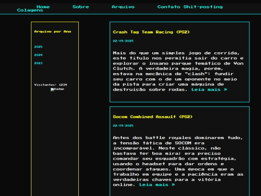The image size is (261, 196).
Task: Click the Crash post date 22/09/2025
Action: tap(123, 41)
